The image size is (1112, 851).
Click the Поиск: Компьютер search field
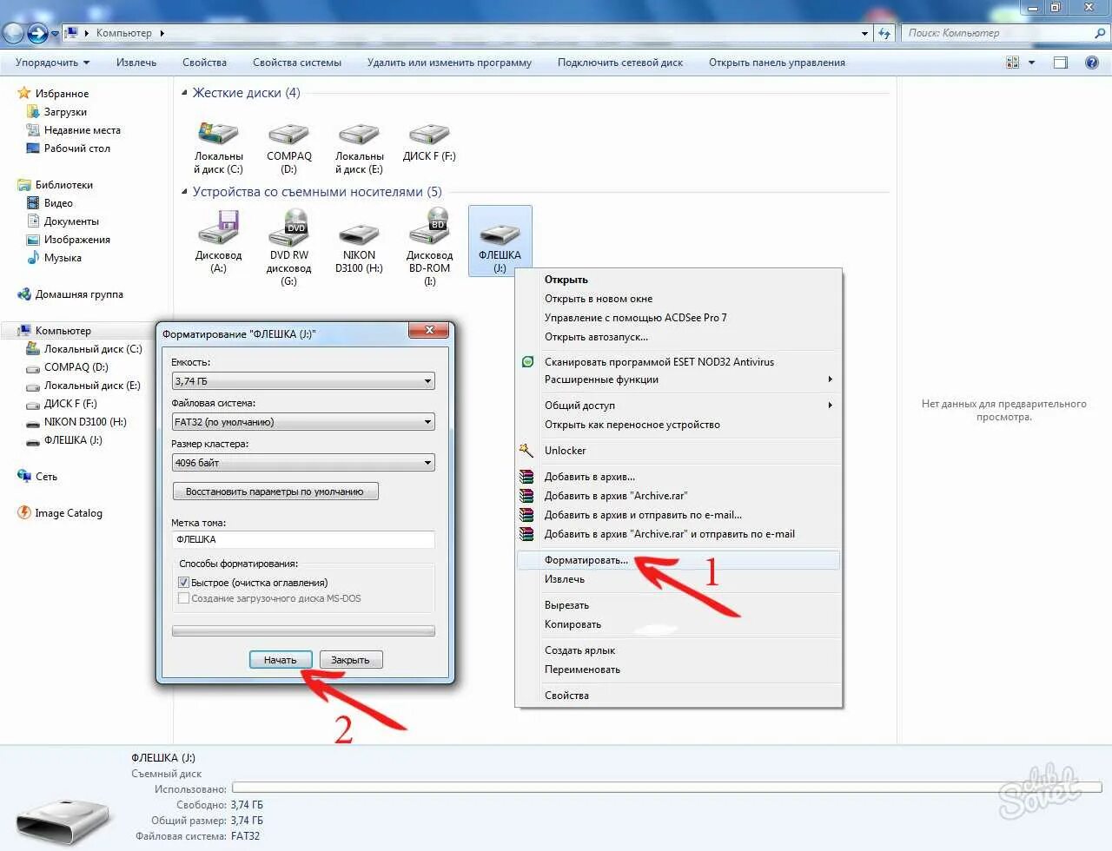click(x=996, y=33)
